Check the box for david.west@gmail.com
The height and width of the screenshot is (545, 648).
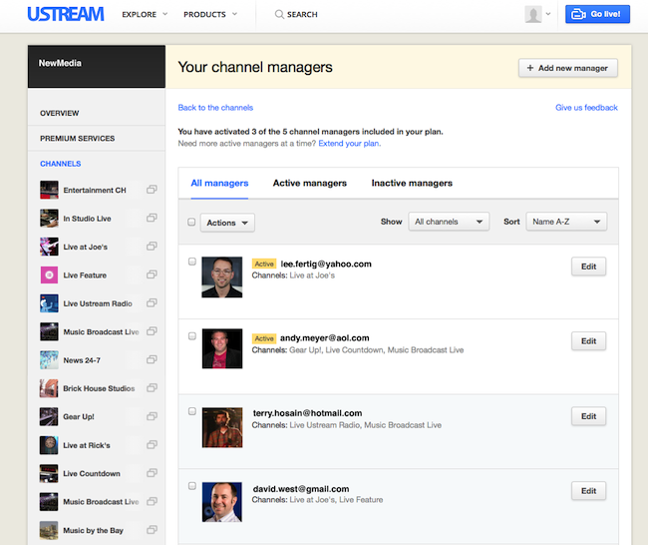[192, 486]
